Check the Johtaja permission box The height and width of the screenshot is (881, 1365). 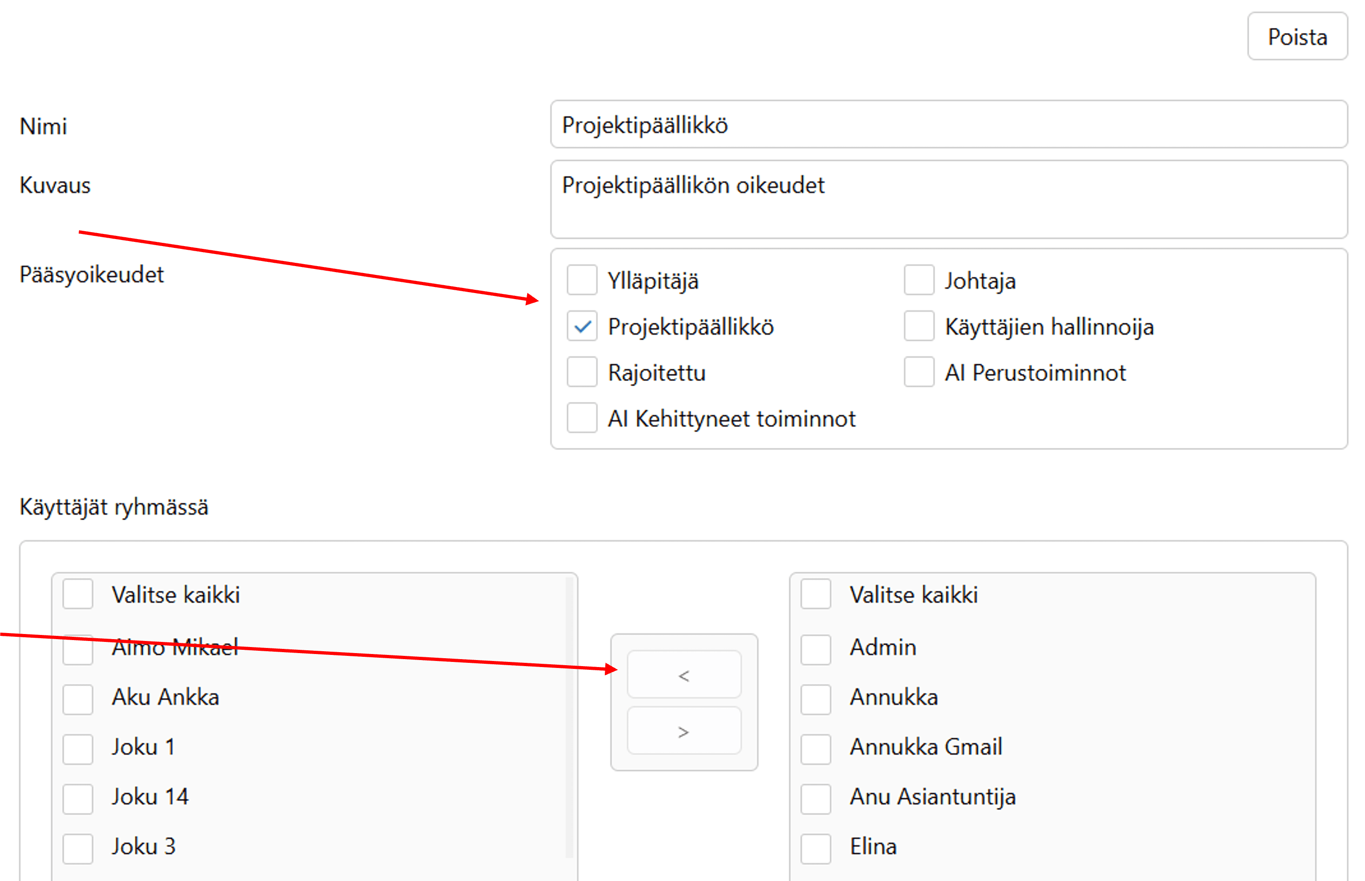pyautogui.click(x=918, y=280)
